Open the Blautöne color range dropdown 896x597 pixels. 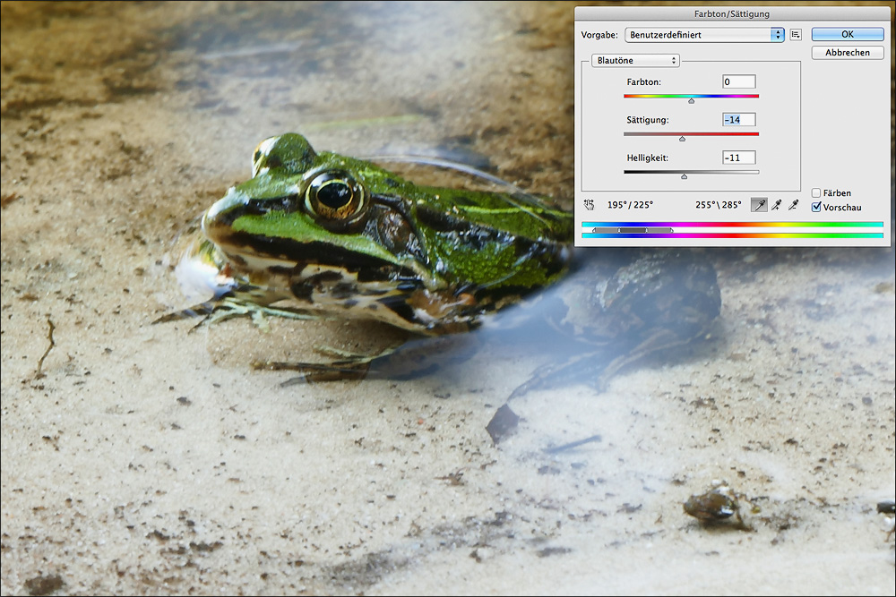(x=635, y=61)
